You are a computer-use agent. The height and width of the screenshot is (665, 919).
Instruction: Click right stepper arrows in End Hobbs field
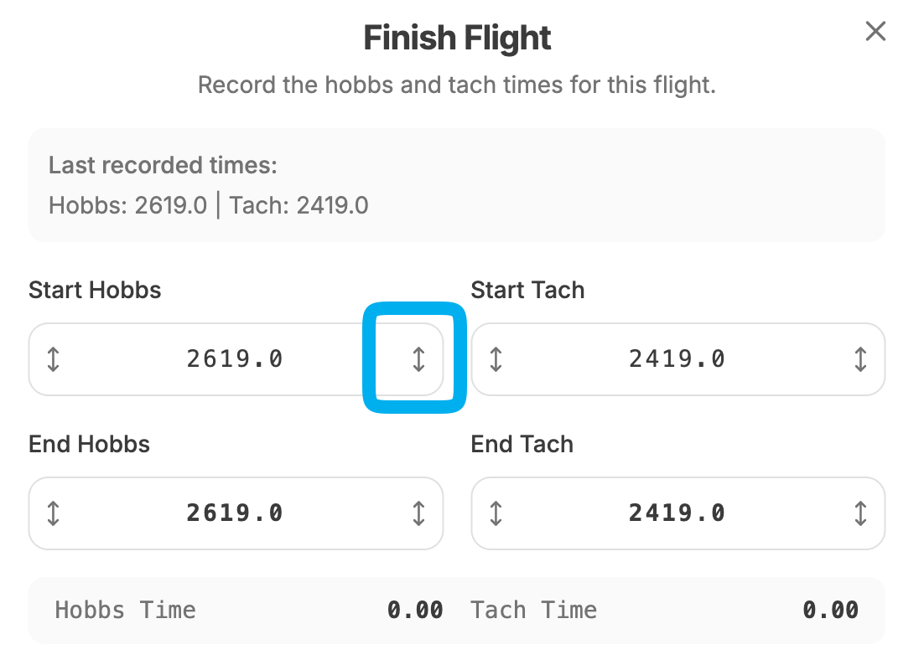point(418,513)
